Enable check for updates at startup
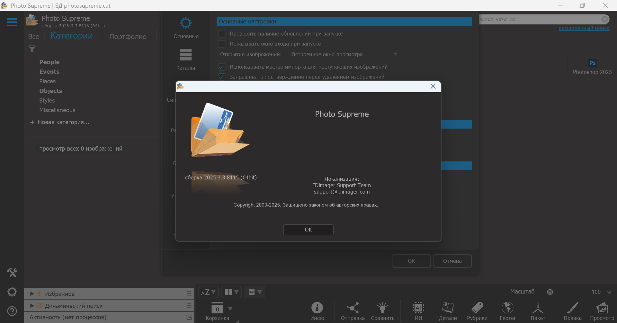617x323 pixels. pos(222,34)
